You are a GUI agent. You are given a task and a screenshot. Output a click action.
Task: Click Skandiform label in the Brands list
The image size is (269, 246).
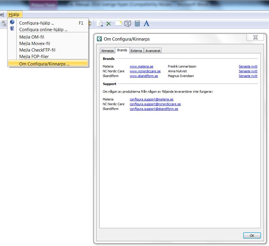tap(111, 76)
